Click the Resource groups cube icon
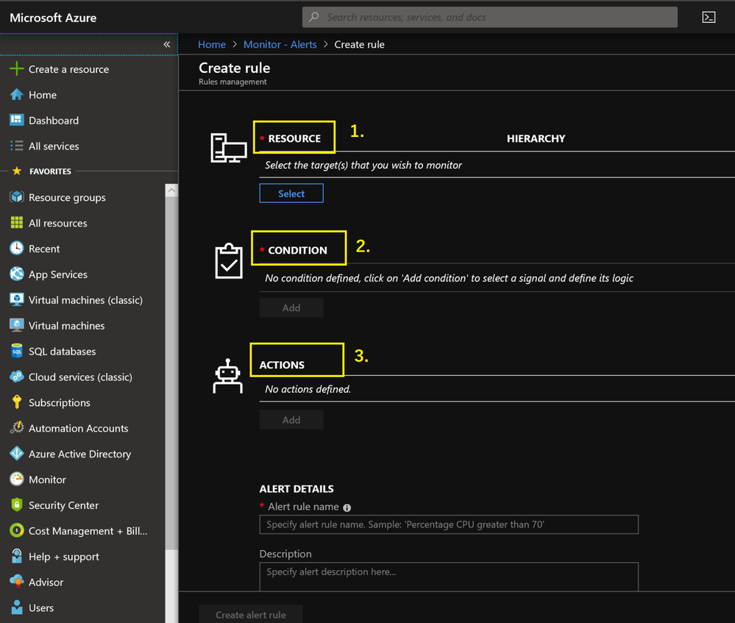Viewport: 735px width, 623px height. pos(16,197)
